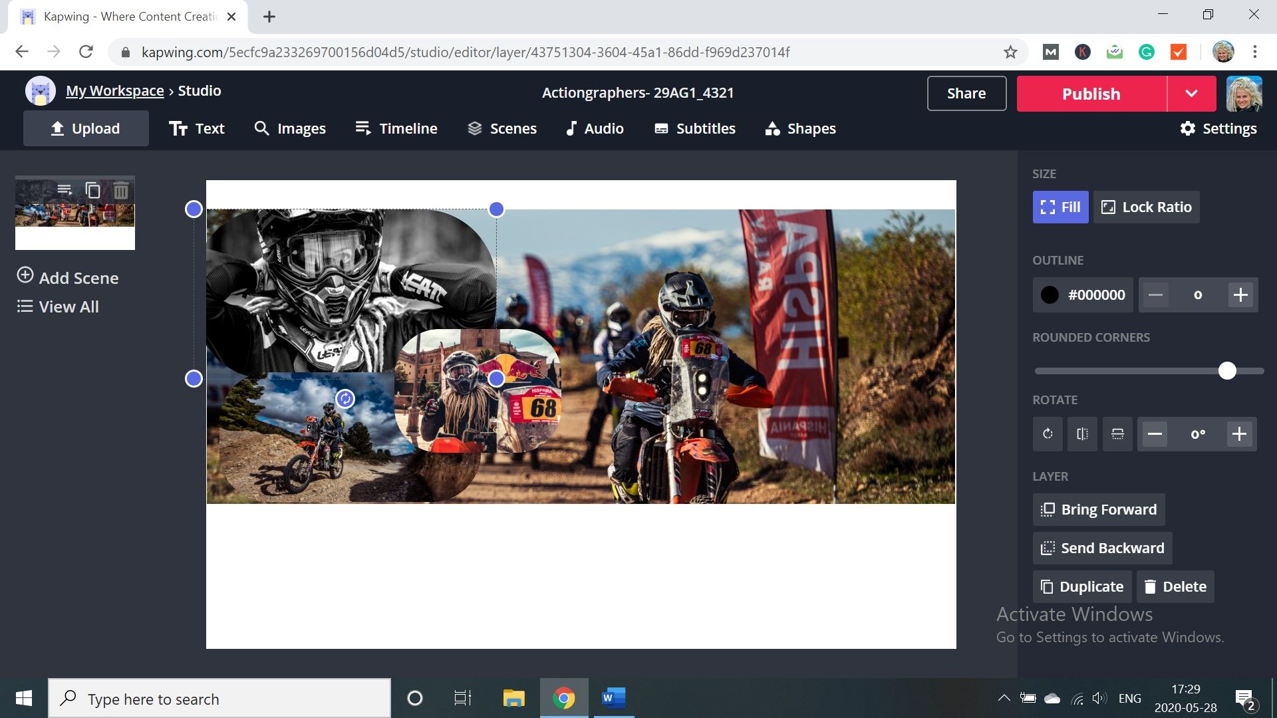This screenshot has height=718, width=1277.
Task: Click the rotate 90 degrees icon
Action: pos(1048,434)
